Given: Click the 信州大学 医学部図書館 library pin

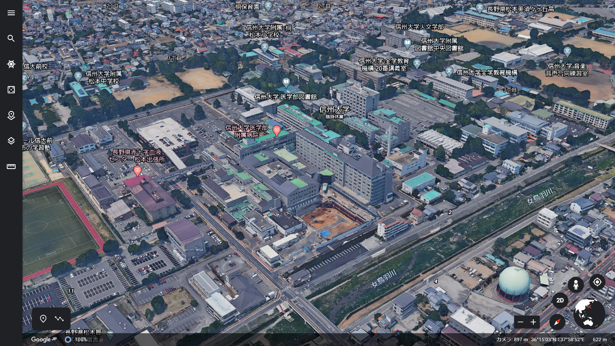Looking at the screenshot, I should pos(286,82).
